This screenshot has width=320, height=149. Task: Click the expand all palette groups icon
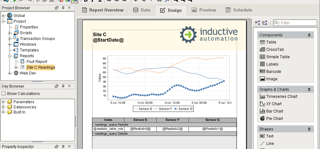[258, 23]
